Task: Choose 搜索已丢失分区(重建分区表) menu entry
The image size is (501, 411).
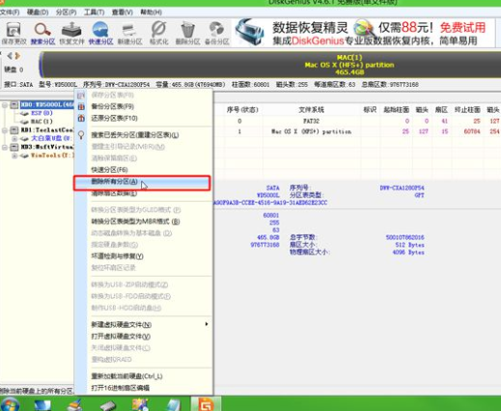Action: click(x=135, y=135)
